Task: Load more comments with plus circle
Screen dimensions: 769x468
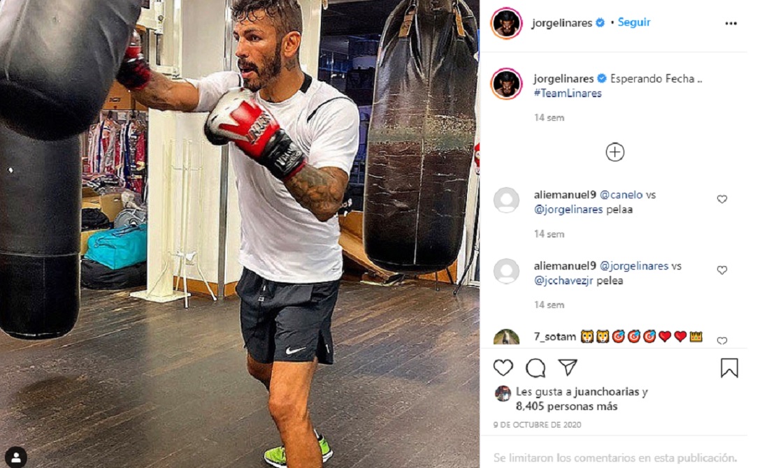Action: [x=615, y=152]
